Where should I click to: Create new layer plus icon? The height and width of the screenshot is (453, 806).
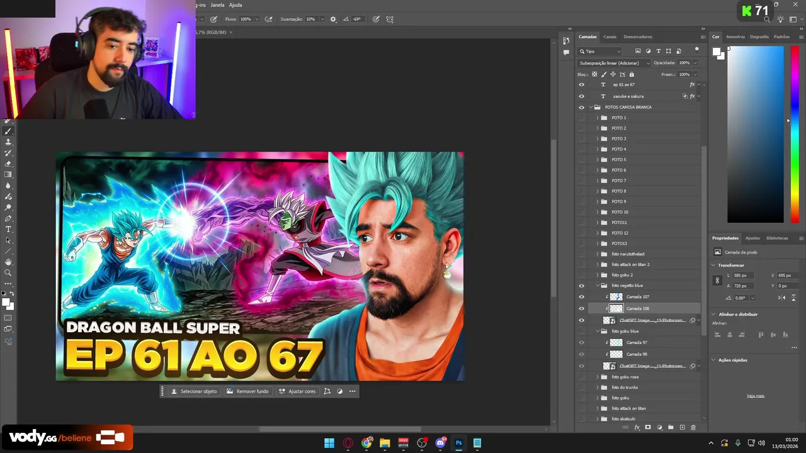[682, 427]
